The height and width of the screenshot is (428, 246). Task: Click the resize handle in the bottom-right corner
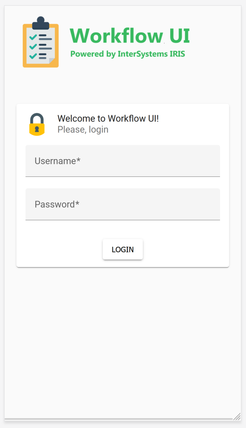point(237,417)
